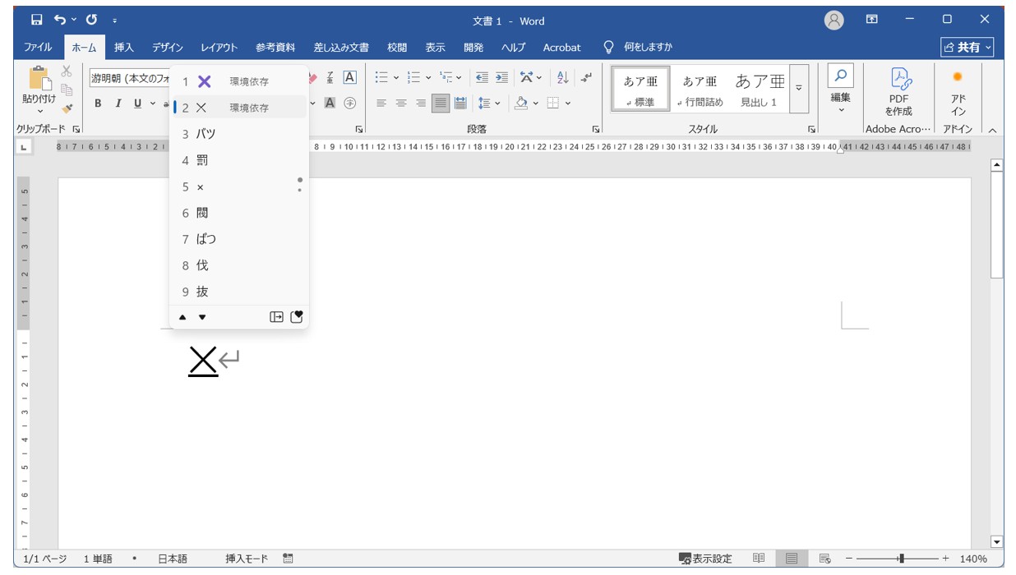Open the bullet list style dropdown arrow
Screen dimensions: 1016x575
tap(396, 77)
